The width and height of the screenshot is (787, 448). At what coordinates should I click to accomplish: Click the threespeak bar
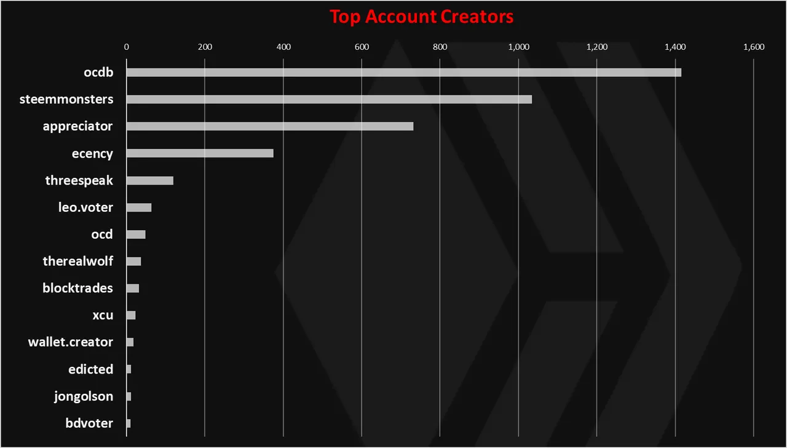click(150, 181)
